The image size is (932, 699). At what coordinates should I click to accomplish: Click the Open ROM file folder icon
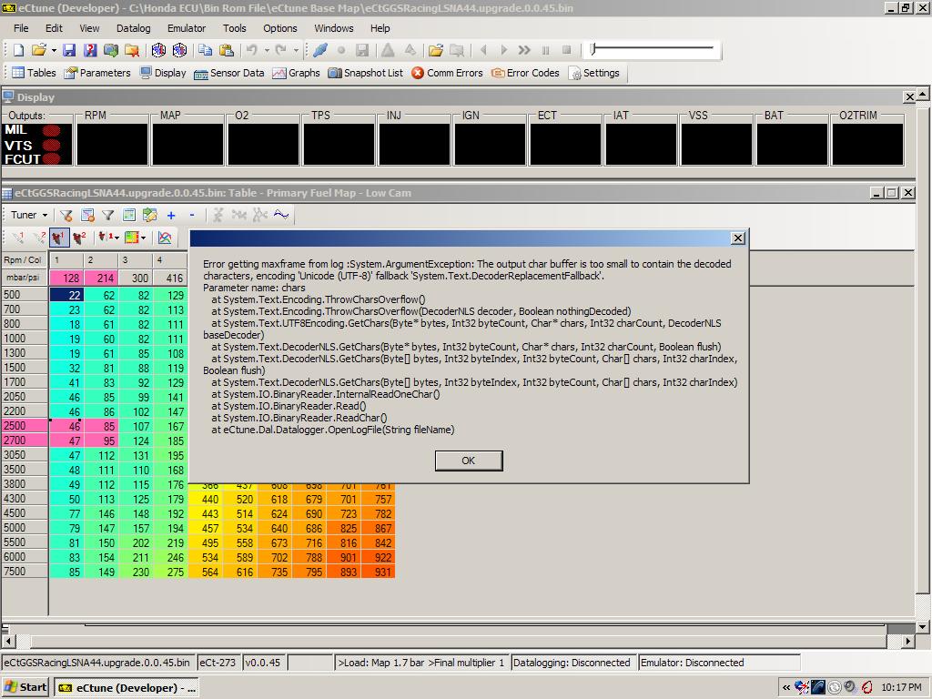tap(38, 51)
